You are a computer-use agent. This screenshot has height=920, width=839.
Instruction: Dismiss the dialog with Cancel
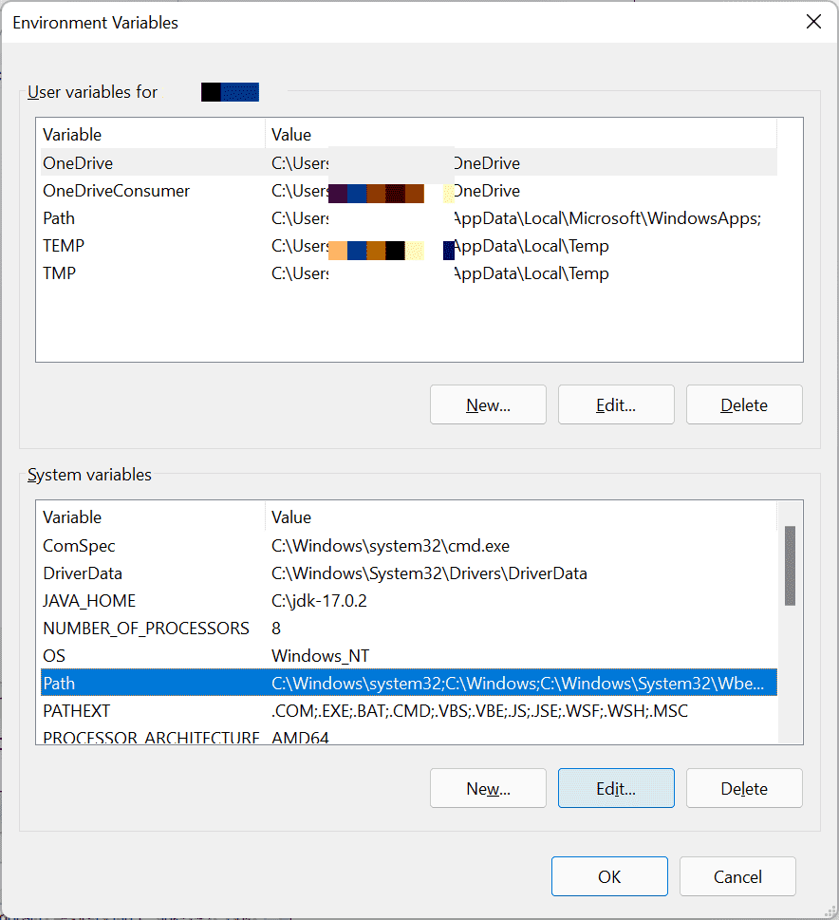click(x=737, y=876)
